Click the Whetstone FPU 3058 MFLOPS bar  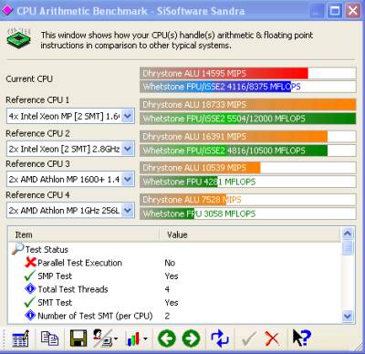[x=248, y=213]
